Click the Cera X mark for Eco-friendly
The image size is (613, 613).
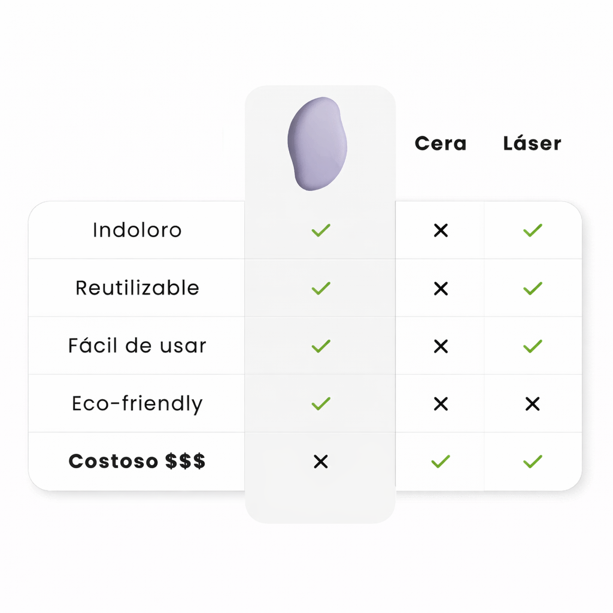coord(441,404)
